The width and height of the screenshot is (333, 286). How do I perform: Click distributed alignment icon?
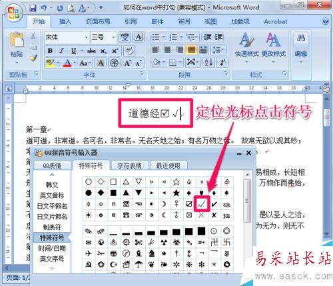coord(203,50)
